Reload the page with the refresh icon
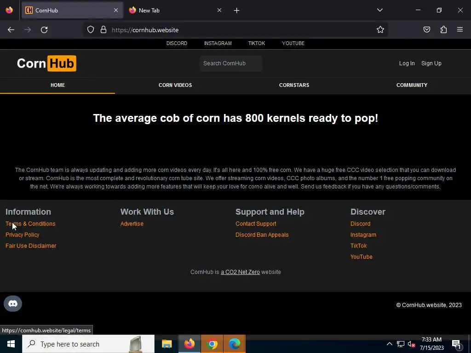The height and width of the screenshot is (353, 471). pos(44,30)
